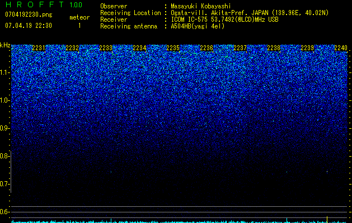Click the cyan signal spike near 2233
Viewport: 352px width, 223px height.
(111, 220)
